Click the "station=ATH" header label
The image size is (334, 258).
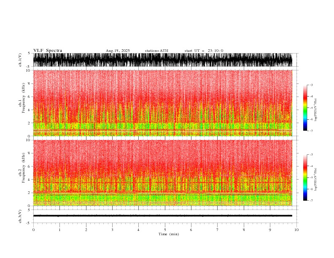(x=156, y=51)
